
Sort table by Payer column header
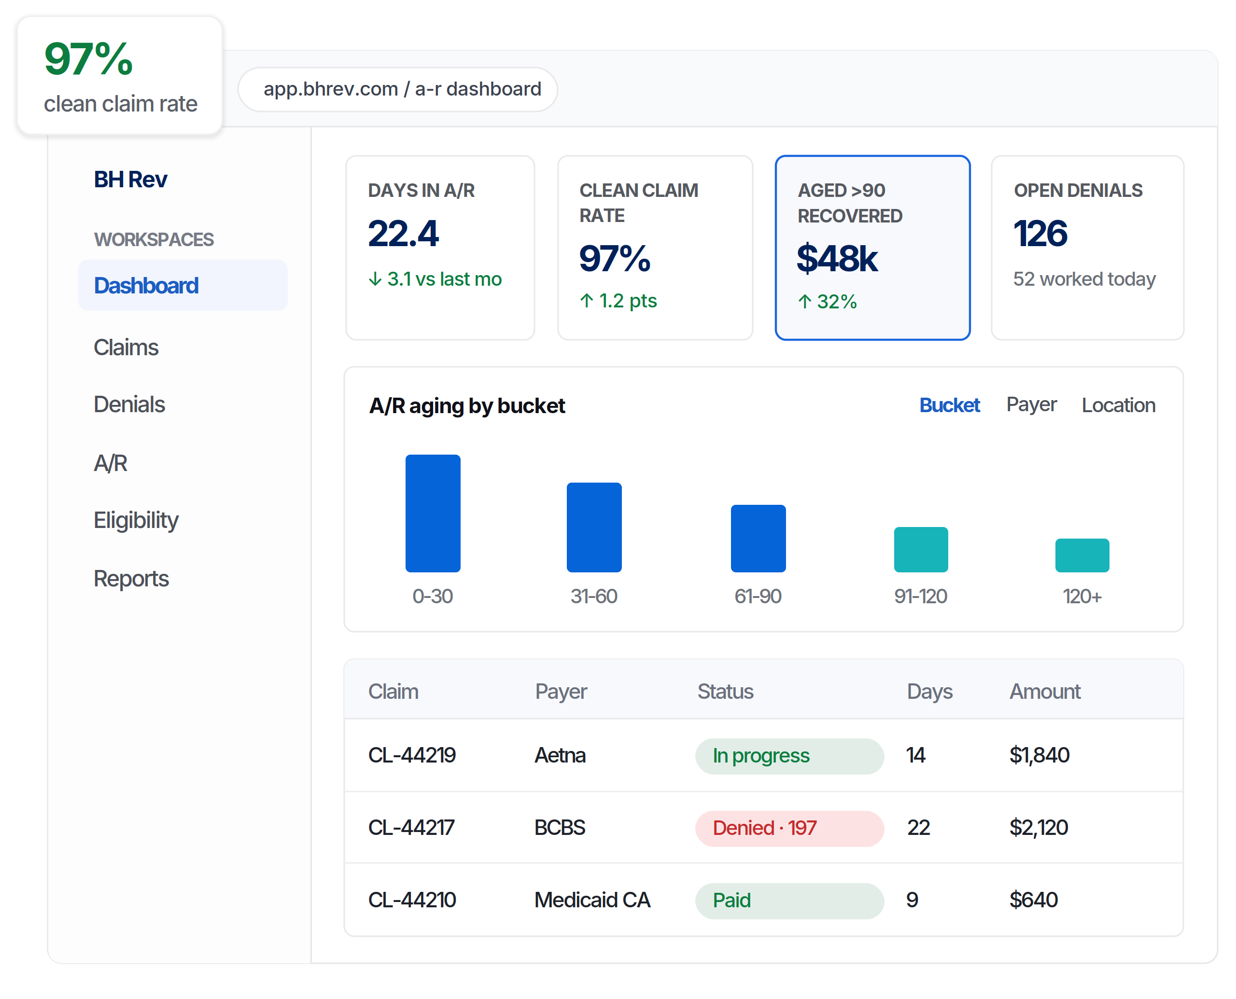click(562, 692)
